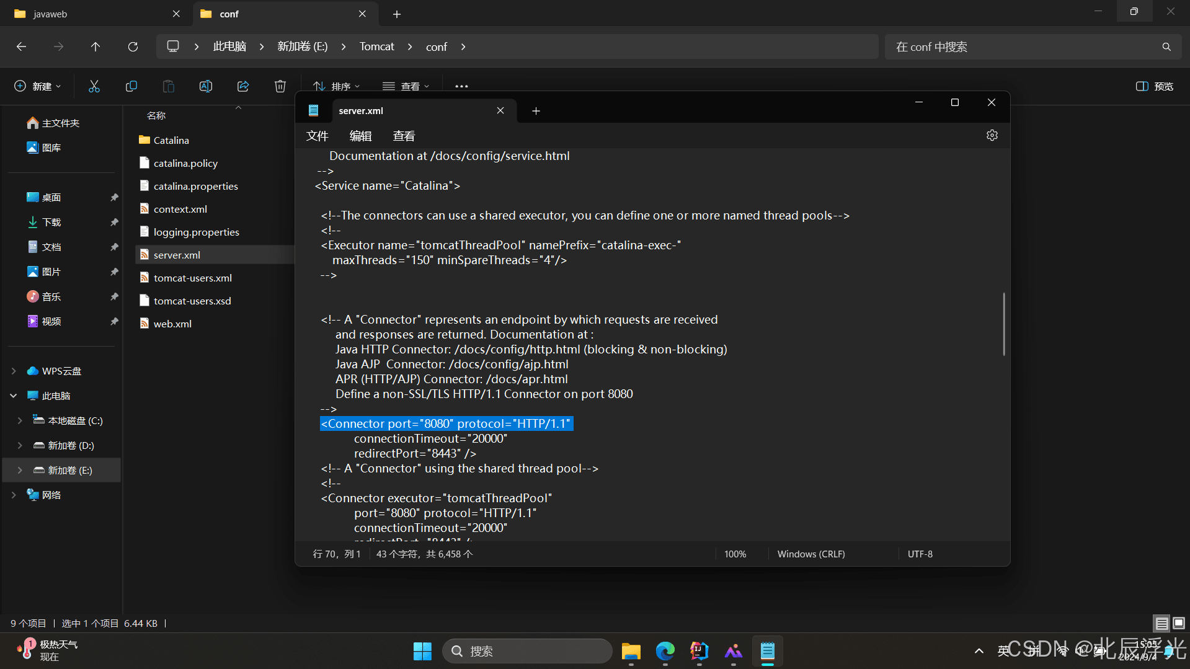Open Notepad settings gear
Screen dimensions: 1190x669
click(x=992, y=135)
